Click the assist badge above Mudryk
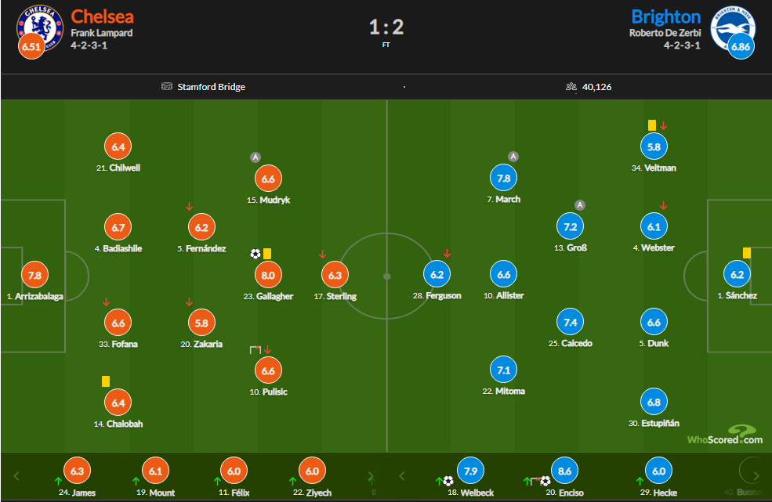The image size is (772, 502). (256, 157)
